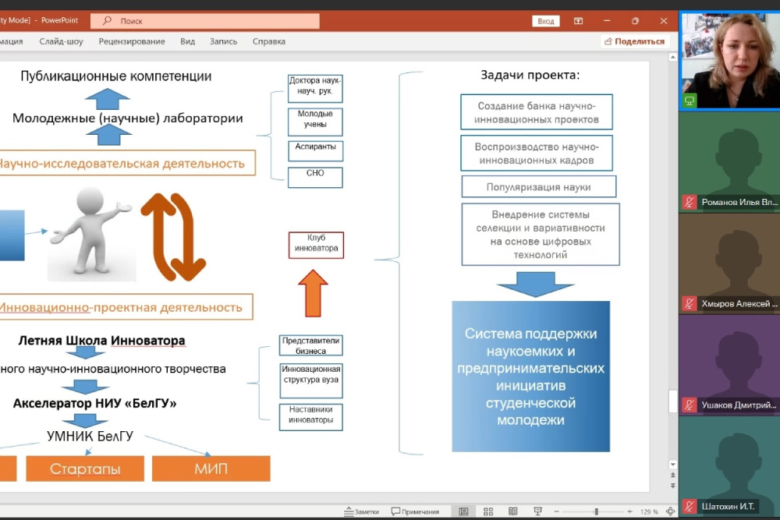Click the МИП orange box
The width and height of the screenshot is (780, 520).
coord(211,469)
